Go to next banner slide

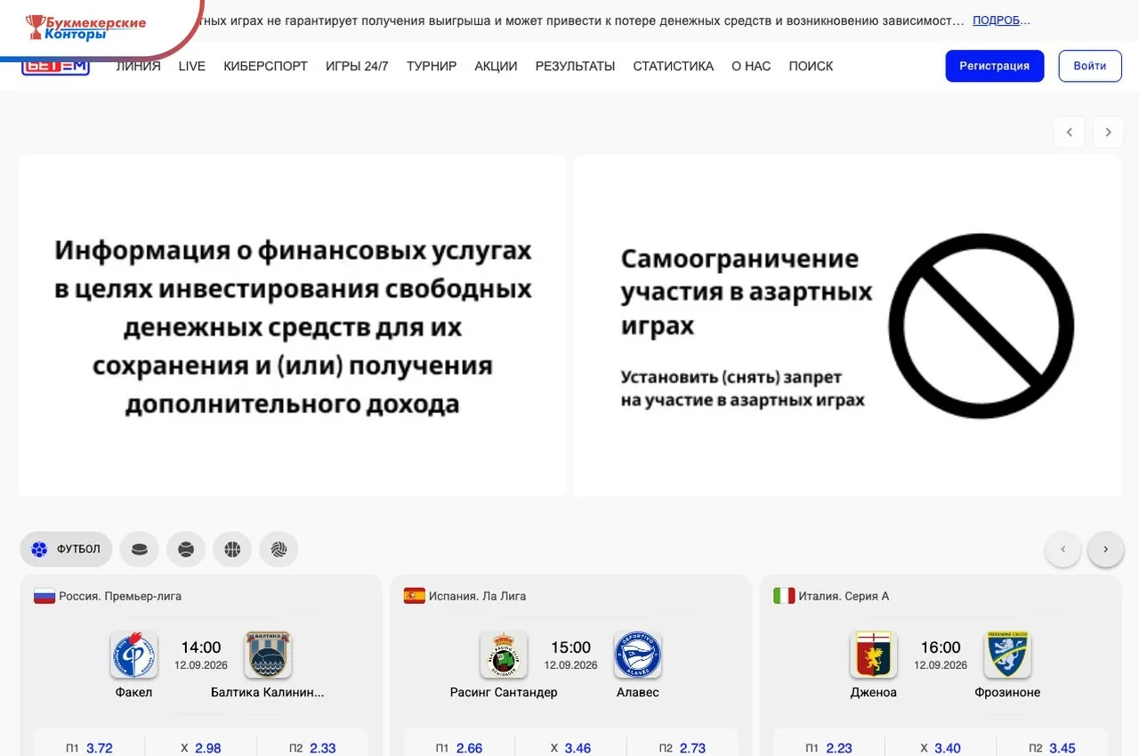click(1109, 132)
